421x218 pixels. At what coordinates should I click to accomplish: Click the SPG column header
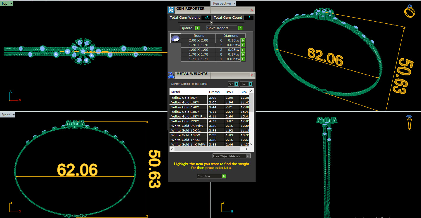[x=244, y=92]
